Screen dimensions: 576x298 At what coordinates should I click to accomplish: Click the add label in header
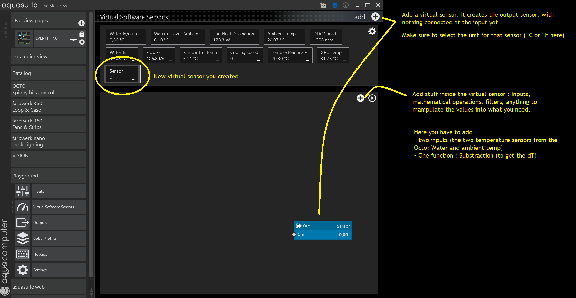pos(360,17)
